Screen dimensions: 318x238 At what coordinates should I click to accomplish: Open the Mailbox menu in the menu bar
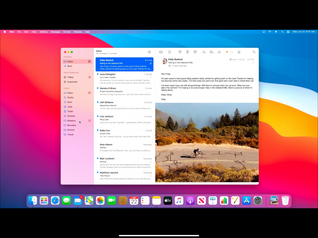(x=43, y=32)
